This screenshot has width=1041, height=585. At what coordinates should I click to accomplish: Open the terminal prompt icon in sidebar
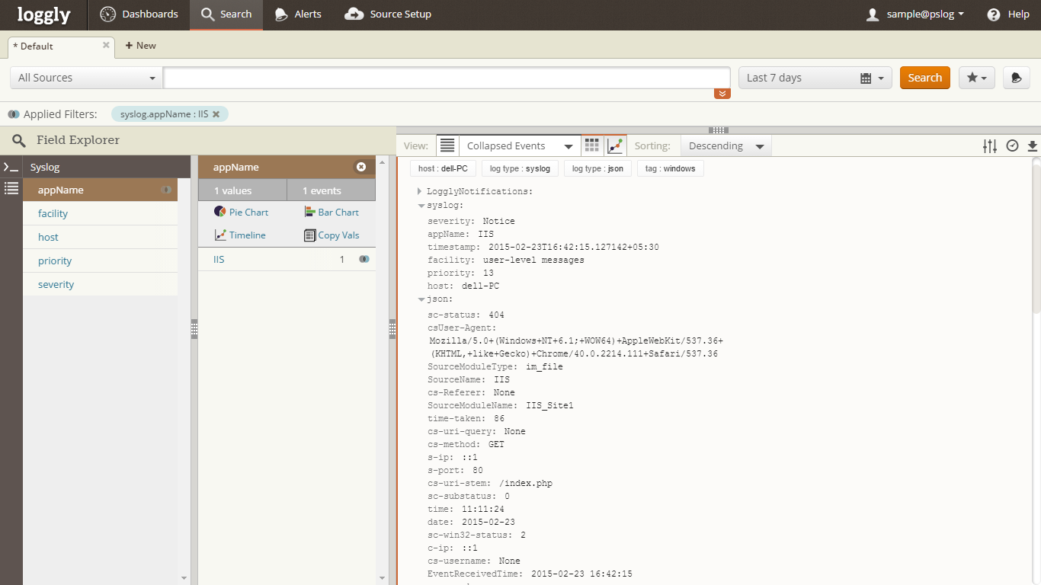(11, 167)
